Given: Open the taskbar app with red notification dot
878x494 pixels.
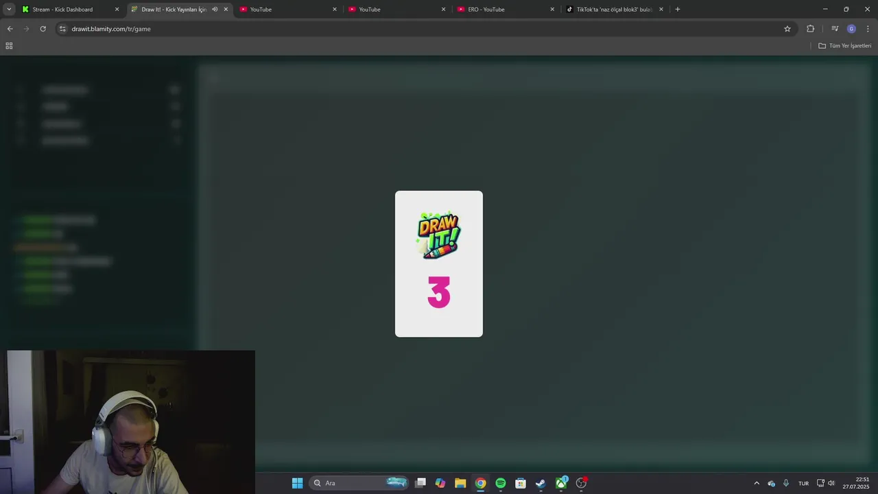Looking at the screenshot, I should [582, 483].
